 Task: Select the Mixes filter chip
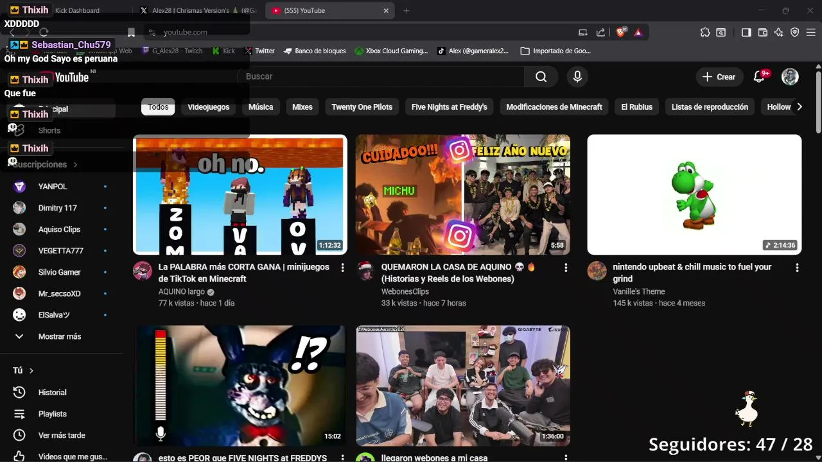302,107
